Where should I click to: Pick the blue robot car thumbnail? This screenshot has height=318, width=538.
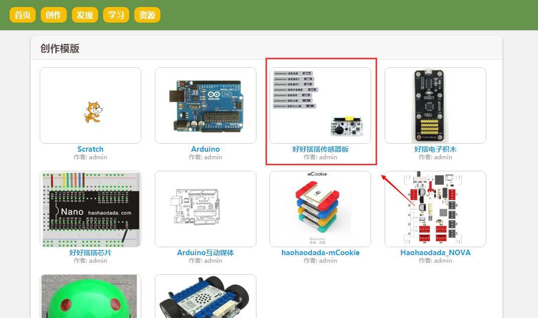pyautogui.click(x=206, y=296)
